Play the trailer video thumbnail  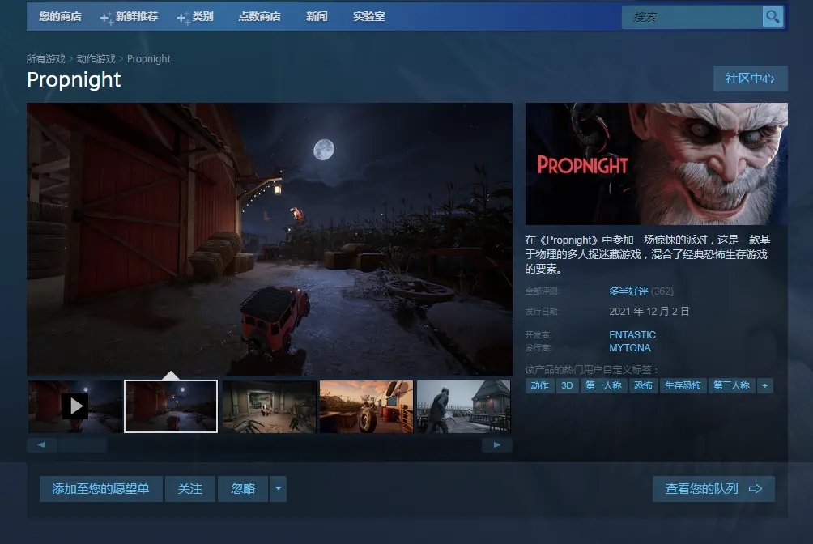point(75,406)
